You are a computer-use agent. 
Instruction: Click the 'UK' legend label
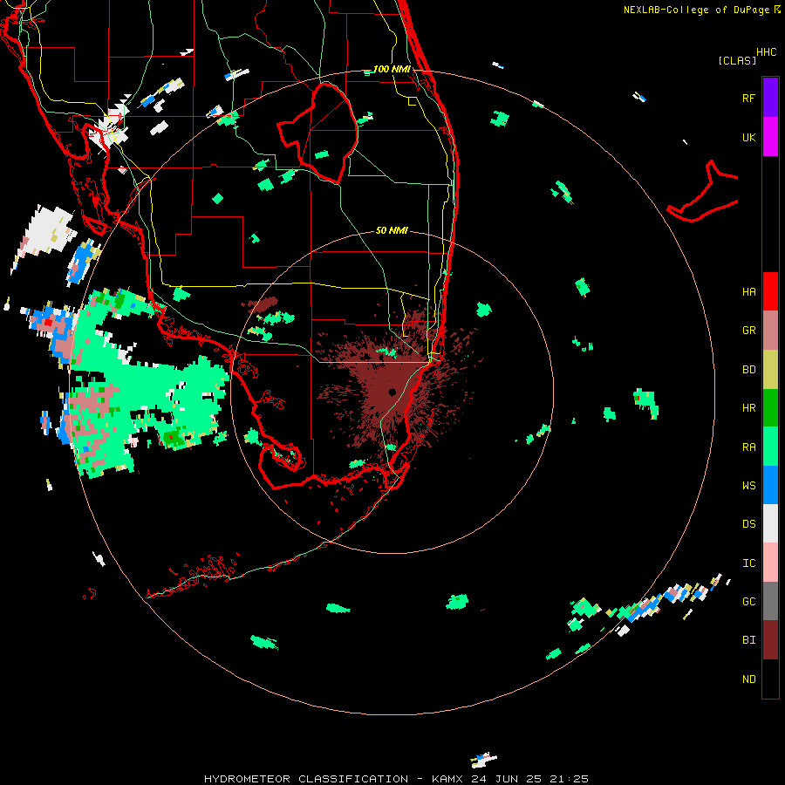click(748, 137)
